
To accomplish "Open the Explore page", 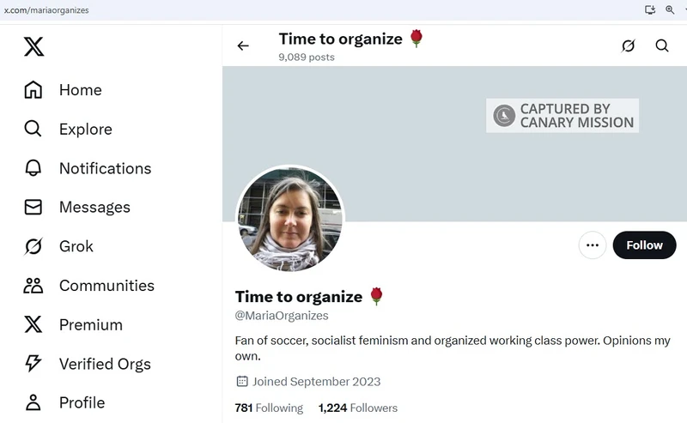I will (x=85, y=130).
